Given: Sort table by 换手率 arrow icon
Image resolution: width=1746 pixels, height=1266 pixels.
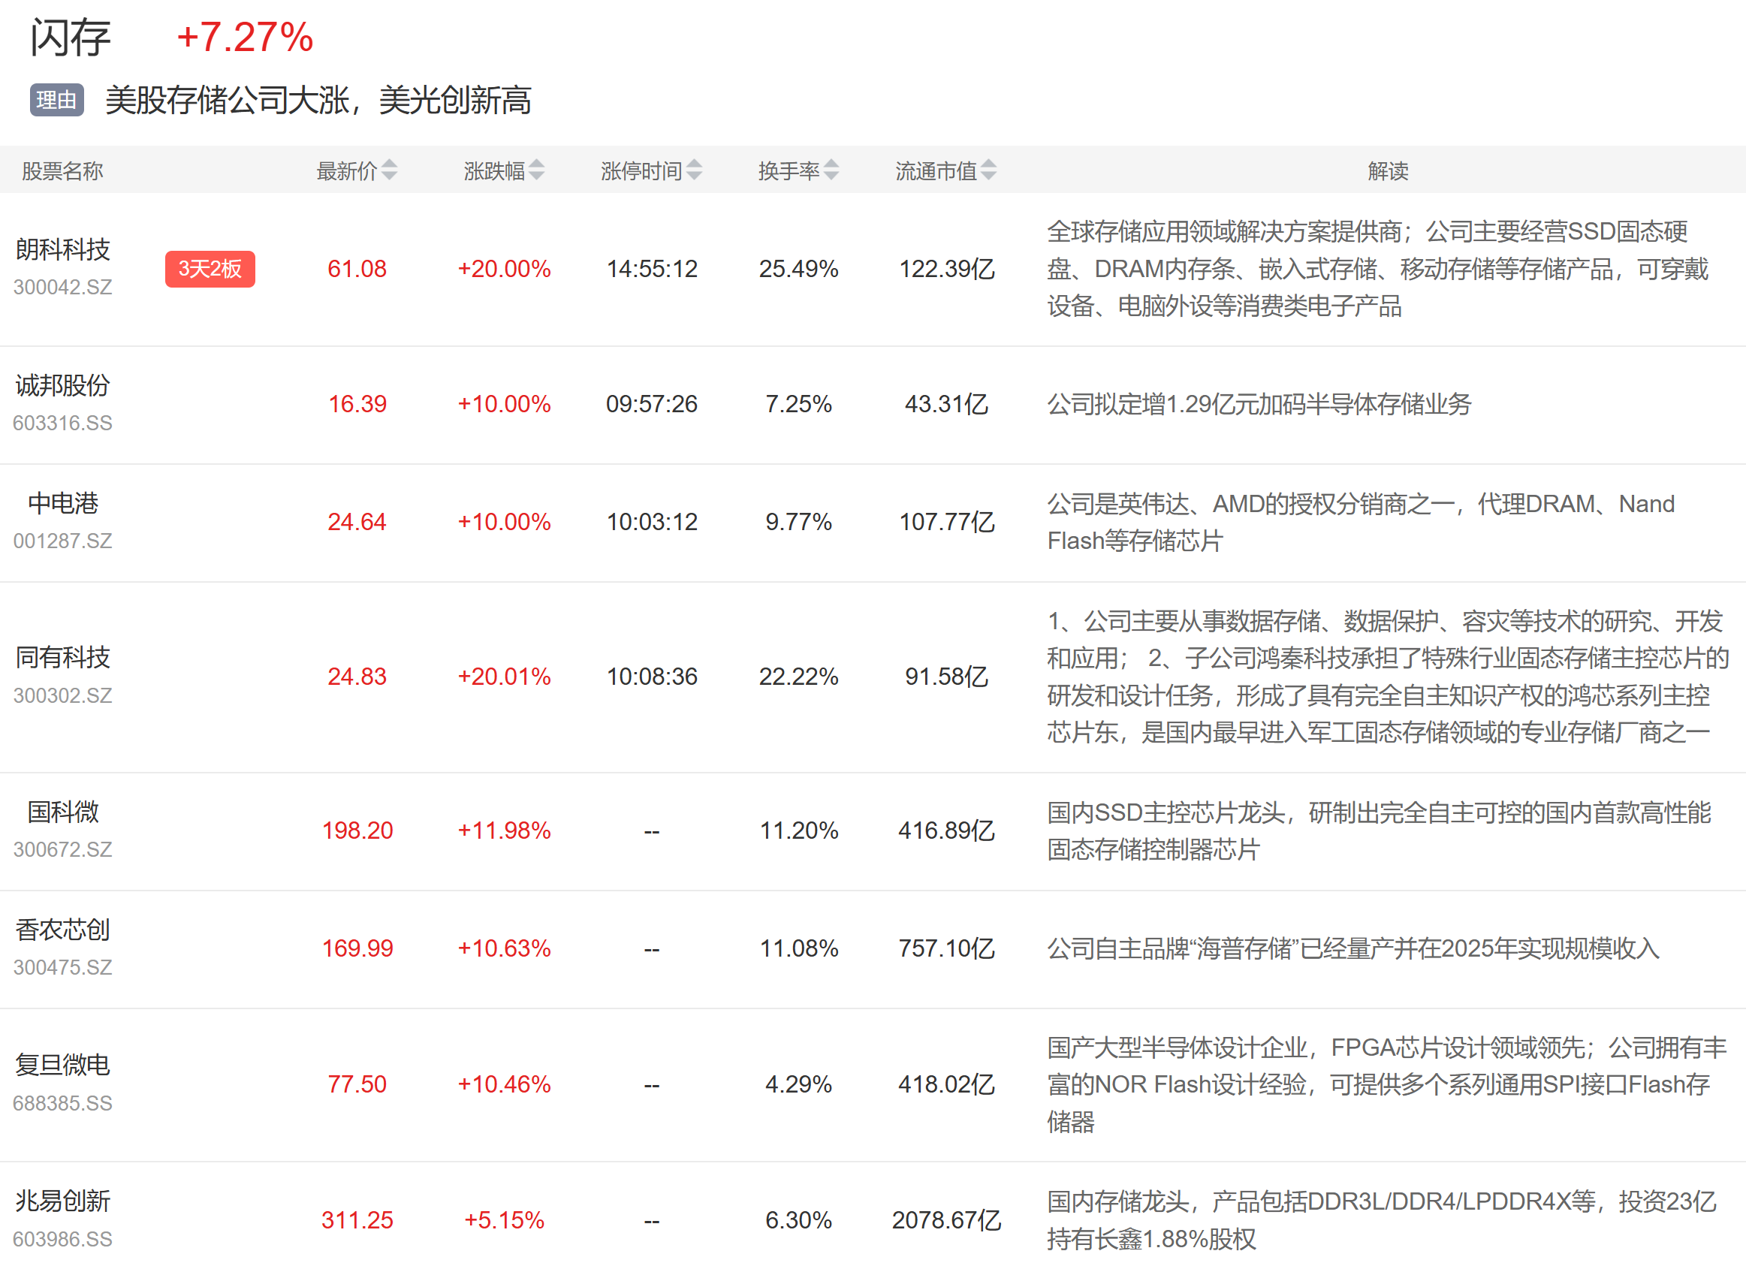Looking at the screenshot, I should [x=831, y=169].
